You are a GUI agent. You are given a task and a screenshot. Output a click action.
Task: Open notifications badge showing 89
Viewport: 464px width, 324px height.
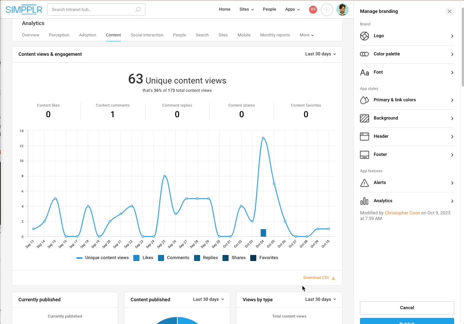[313, 9]
